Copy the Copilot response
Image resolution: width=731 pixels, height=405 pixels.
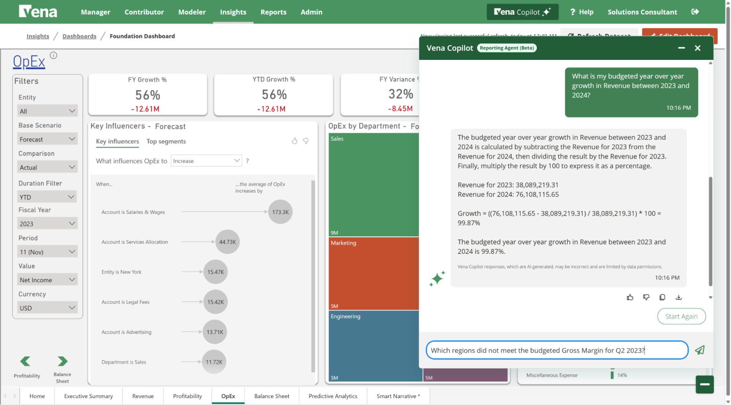[662, 297]
